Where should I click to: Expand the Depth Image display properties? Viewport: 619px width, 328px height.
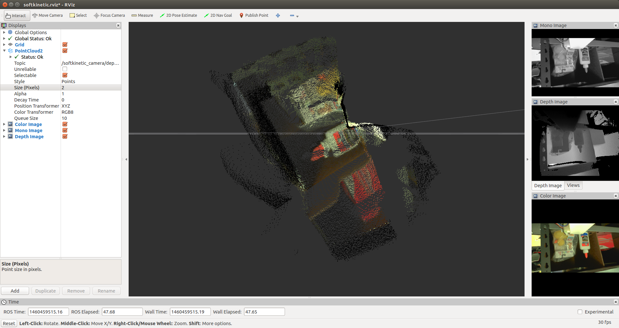pyautogui.click(x=4, y=136)
